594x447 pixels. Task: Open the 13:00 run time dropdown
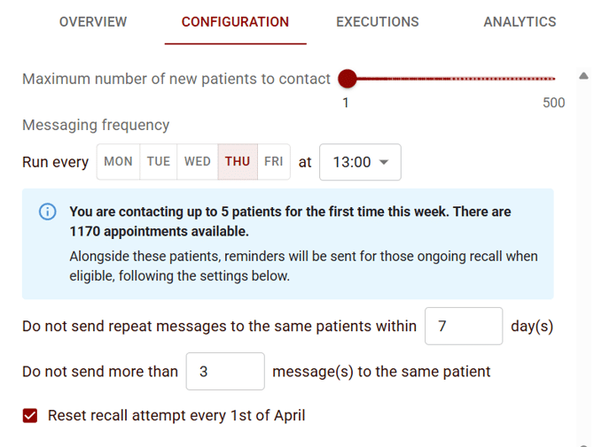[360, 162]
